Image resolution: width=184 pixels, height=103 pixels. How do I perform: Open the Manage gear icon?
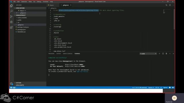(x=11, y=84)
